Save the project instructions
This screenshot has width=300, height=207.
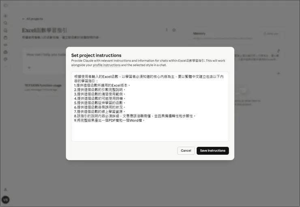tap(212, 151)
